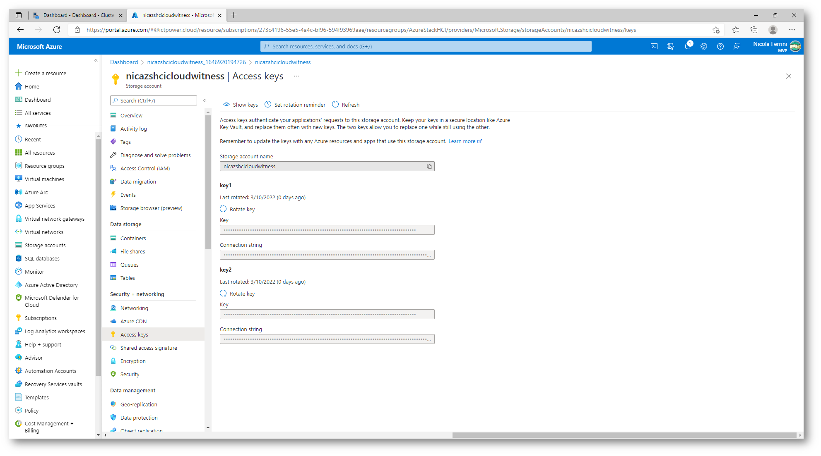This screenshot has height=456, width=821.
Task: Collapse the resource menu with chevrons
Action: point(205,100)
